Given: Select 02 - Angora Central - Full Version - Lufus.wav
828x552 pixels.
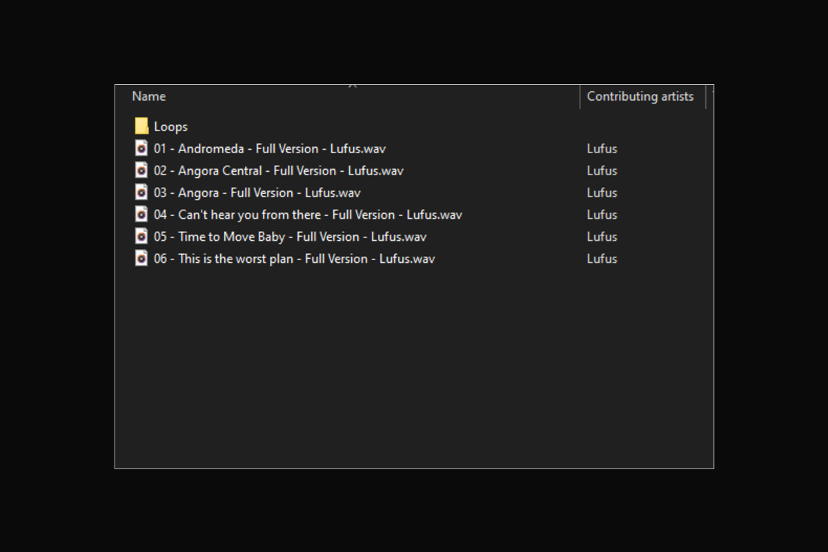Looking at the screenshot, I should [279, 170].
